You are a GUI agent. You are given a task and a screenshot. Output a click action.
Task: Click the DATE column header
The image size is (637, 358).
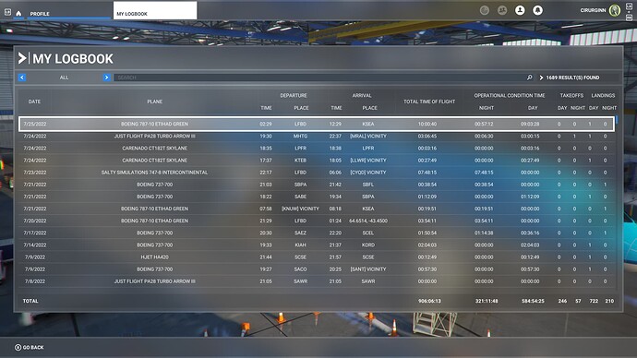tap(34, 101)
